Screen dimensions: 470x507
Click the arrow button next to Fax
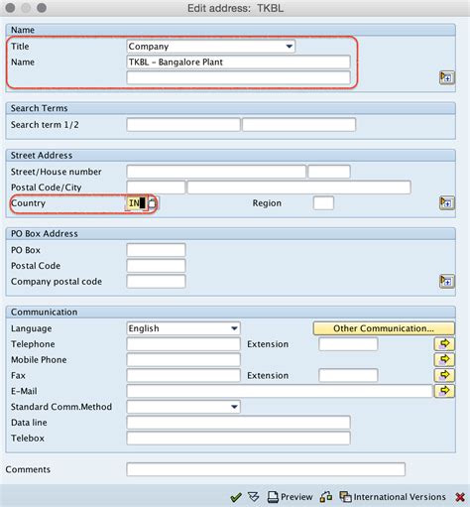[444, 375]
